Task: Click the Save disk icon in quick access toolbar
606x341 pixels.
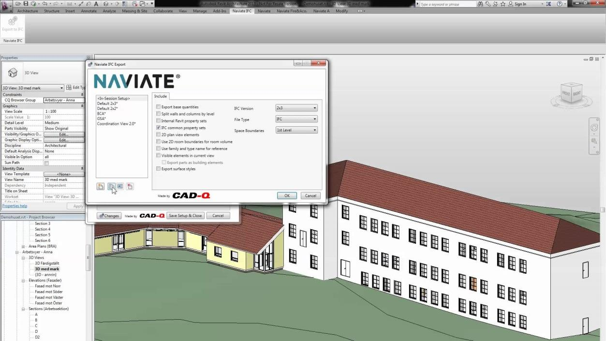Action: pyautogui.click(x=26, y=4)
